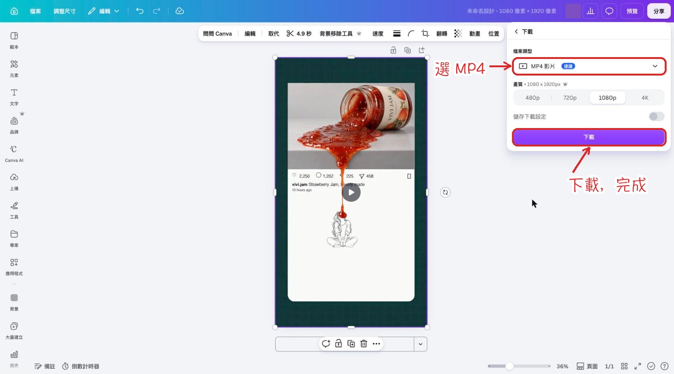The width and height of the screenshot is (674, 374).
Task: Adjust the zoom slider at bottom
Action: pos(509,366)
